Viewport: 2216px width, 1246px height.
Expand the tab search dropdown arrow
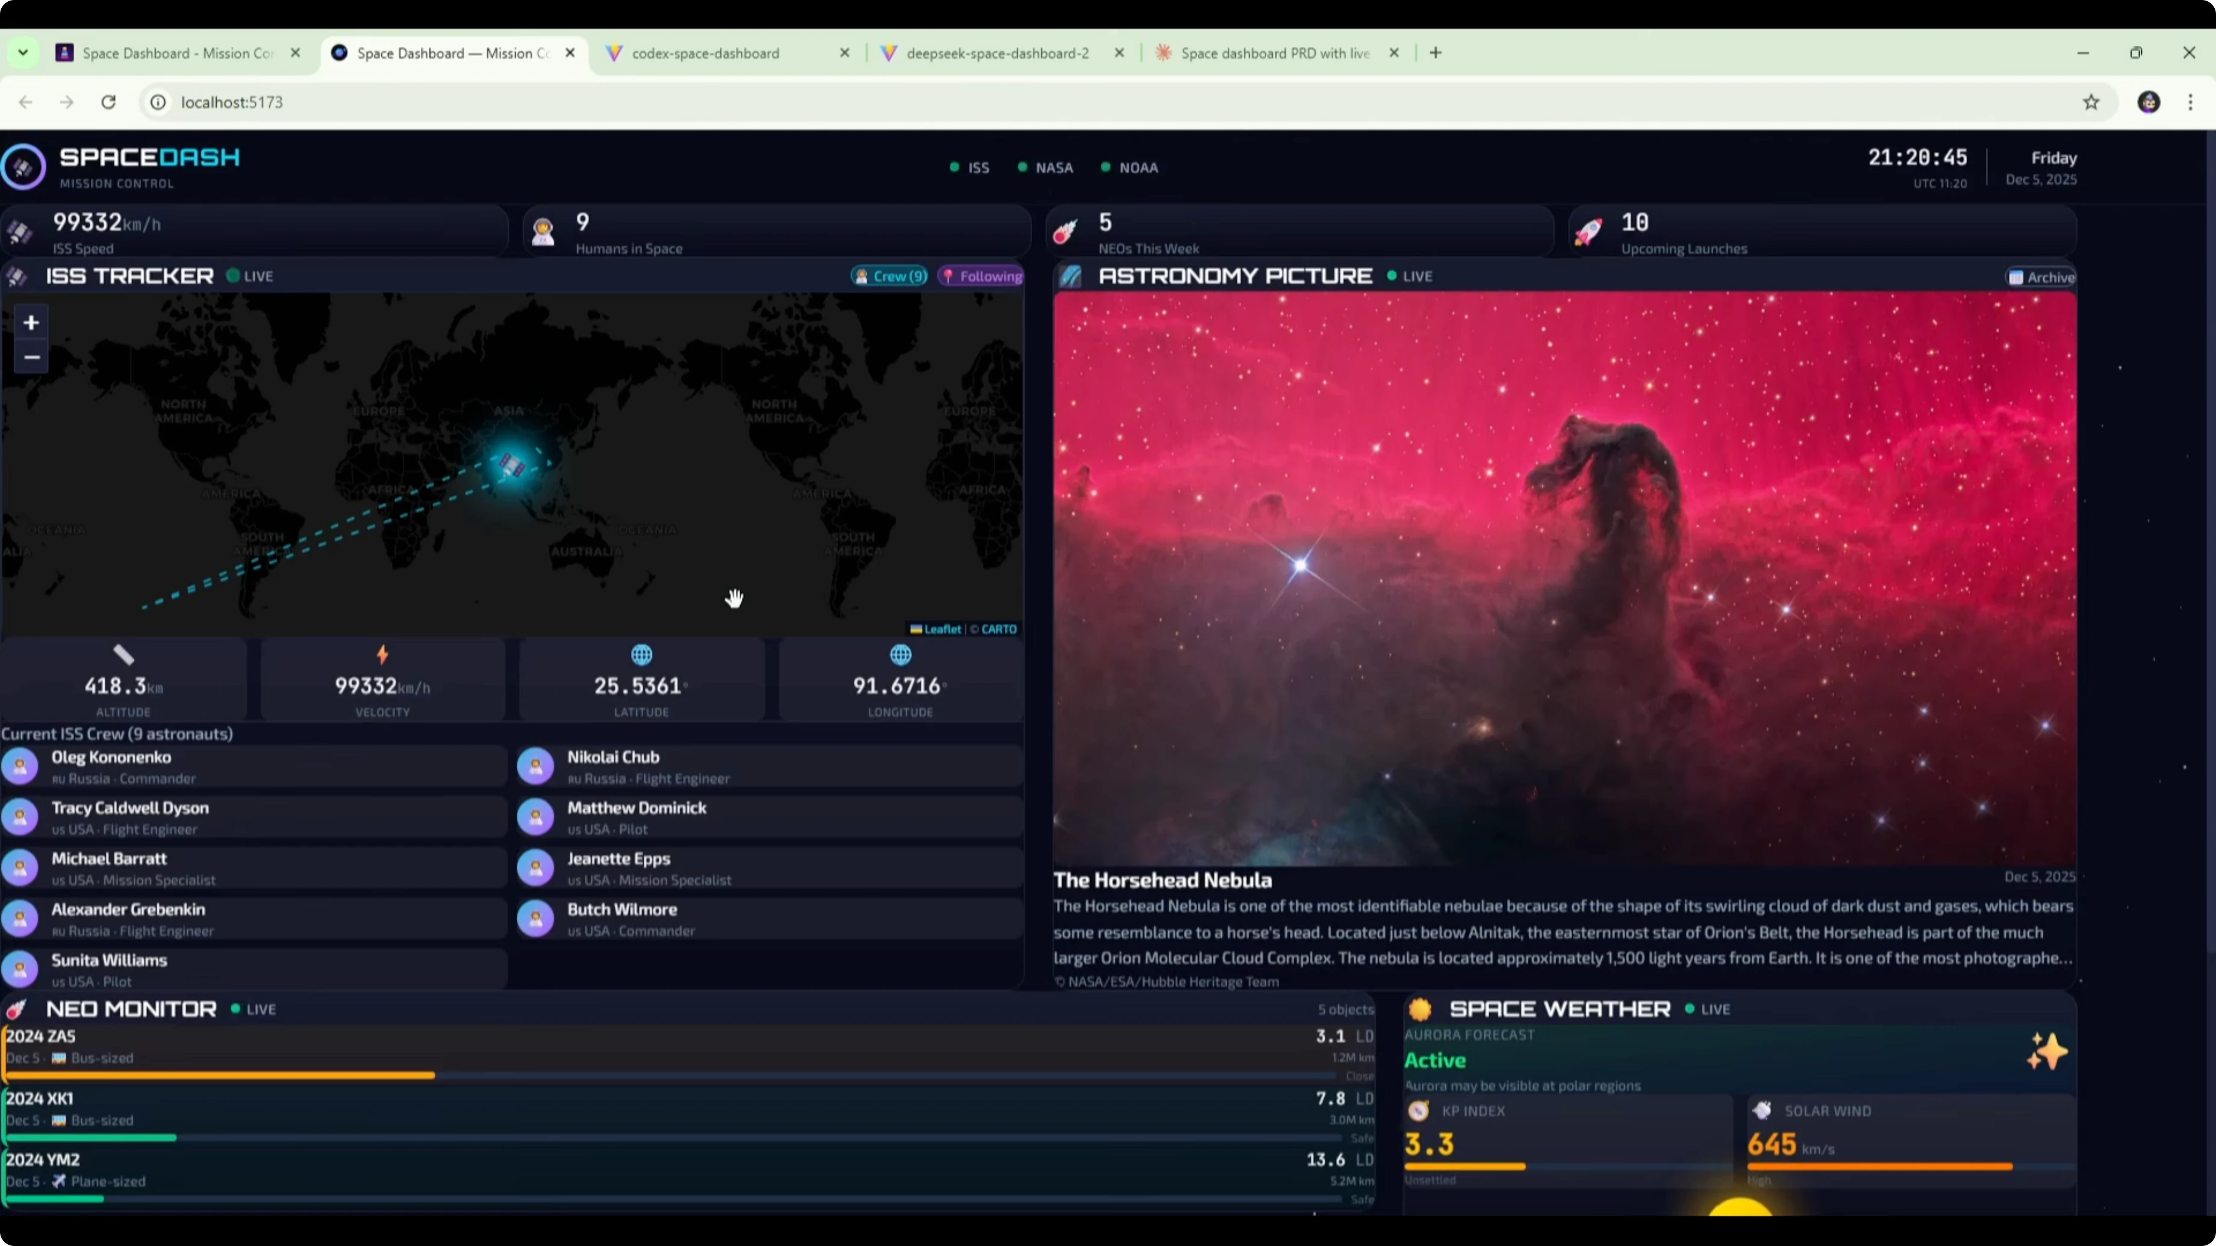pyautogui.click(x=23, y=52)
